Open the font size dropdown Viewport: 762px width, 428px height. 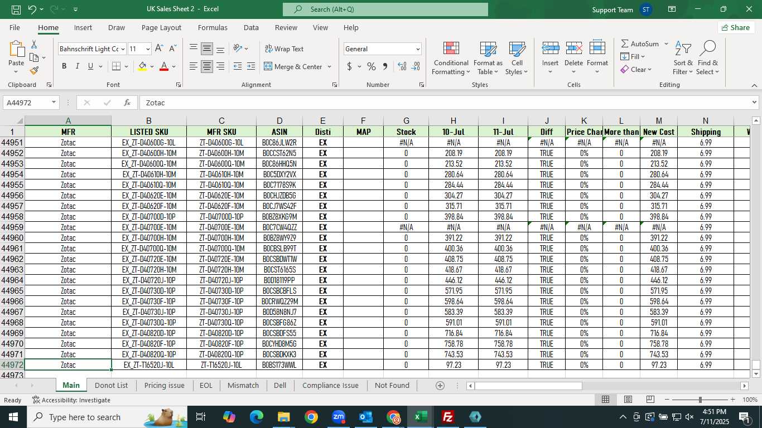coord(147,49)
